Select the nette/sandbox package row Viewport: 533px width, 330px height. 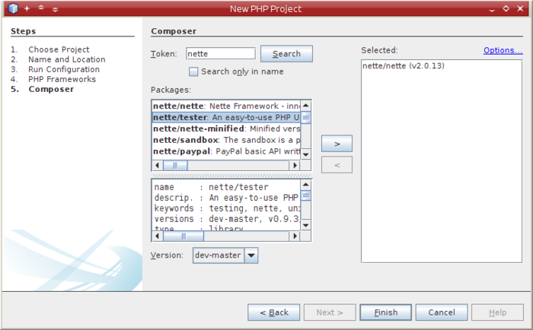(226, 140)
